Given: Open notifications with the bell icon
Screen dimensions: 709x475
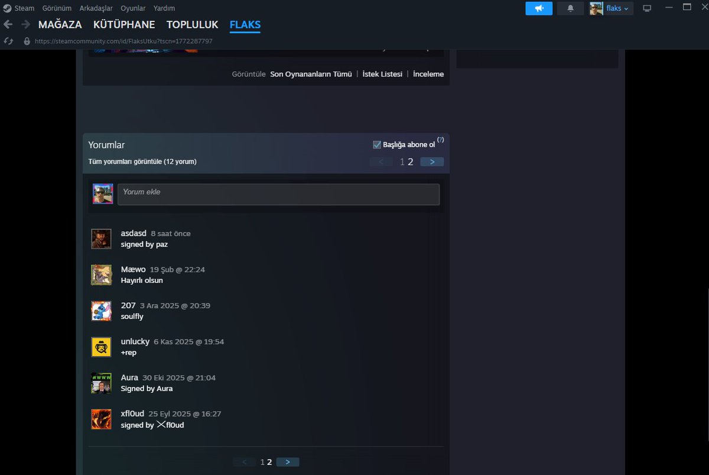Looking at the screenshot, I should (x=570, y=8).
